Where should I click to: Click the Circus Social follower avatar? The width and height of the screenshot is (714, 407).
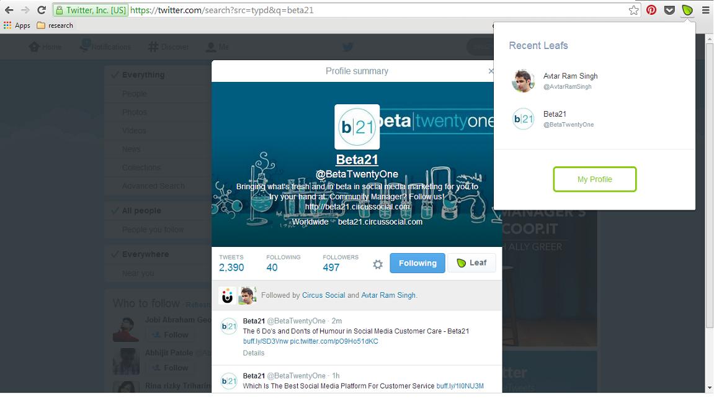pos(227,295)
